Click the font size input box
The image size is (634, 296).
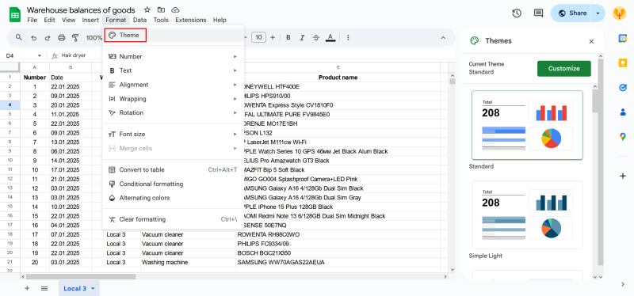259,37
